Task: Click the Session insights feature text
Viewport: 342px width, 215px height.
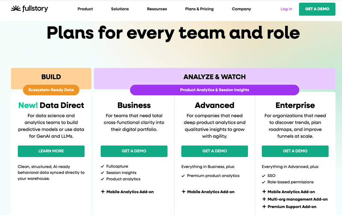Action: click(121, 173)
